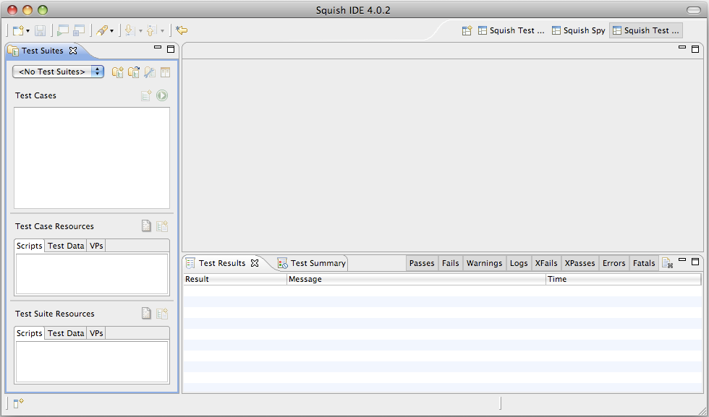Image resolution: width=709 pixels, height=417 pixels.
Task: Launch the AUT with the launcher toolbar icon
Action: click(64, 30)
